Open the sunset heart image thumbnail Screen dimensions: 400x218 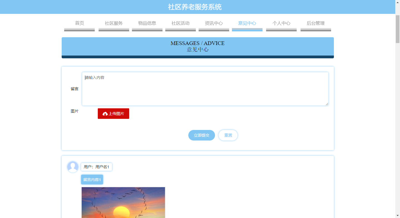[123, 202]
